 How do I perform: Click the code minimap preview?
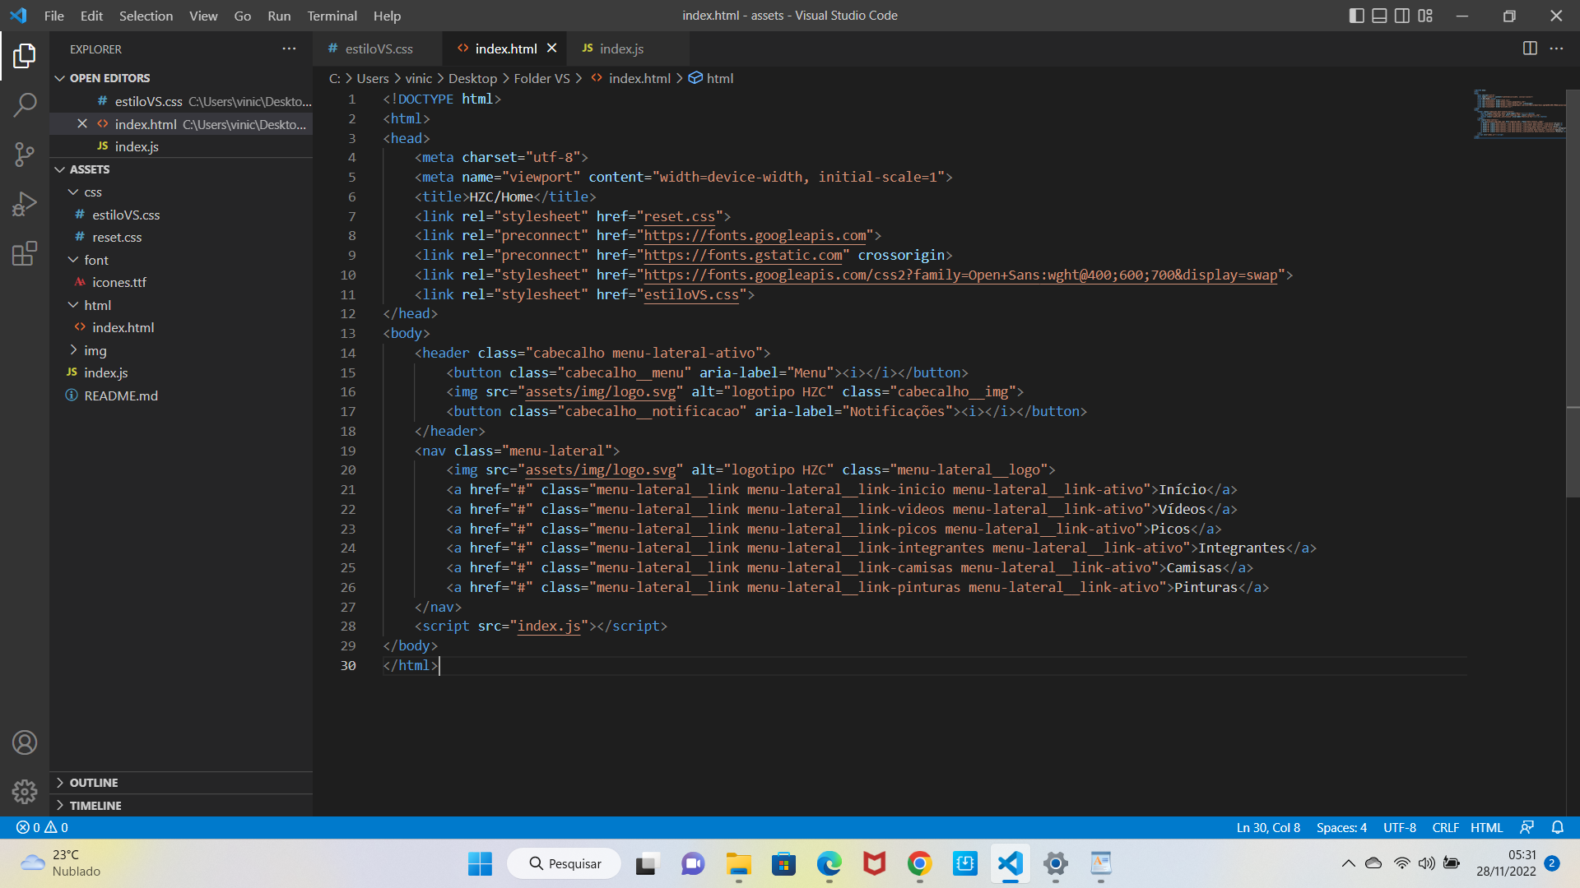coord(1518,113)
